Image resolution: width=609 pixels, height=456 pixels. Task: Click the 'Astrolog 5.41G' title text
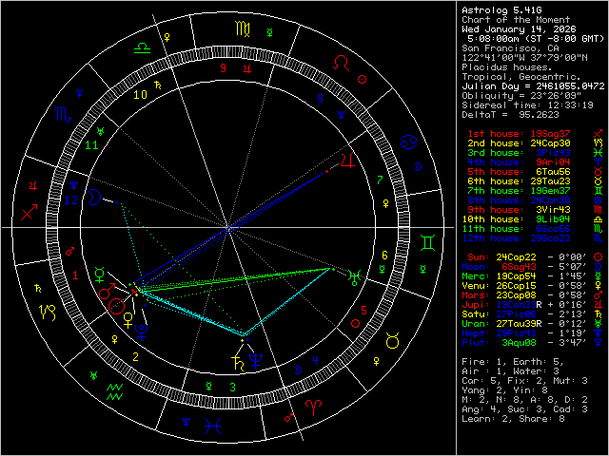(x=501, y=10)
